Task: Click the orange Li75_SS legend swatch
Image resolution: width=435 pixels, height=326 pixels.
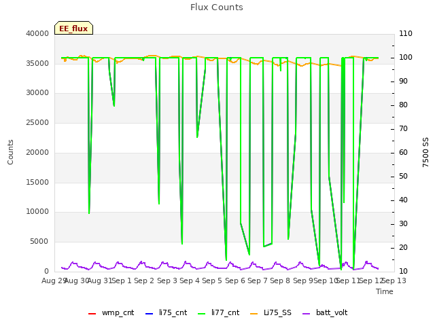Action: 254,314
